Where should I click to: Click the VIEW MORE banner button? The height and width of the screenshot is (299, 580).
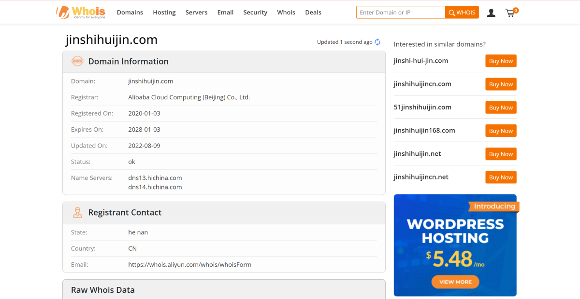coord(455,282)
